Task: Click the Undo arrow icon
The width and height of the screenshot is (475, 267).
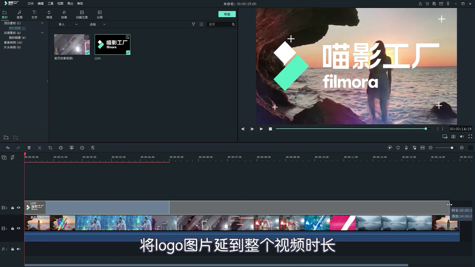Action: (8, 148)
